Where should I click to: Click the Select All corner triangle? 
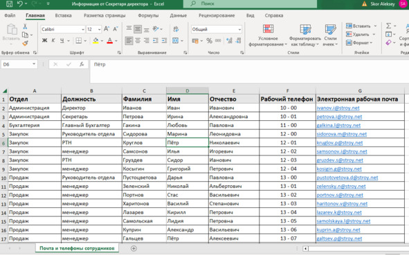point(4,91)
